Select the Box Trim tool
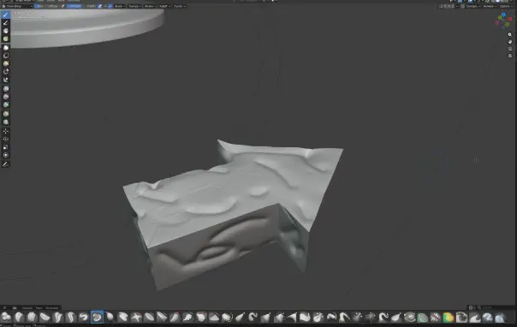This screenshot has width=517, height=327. pos(6,71)
